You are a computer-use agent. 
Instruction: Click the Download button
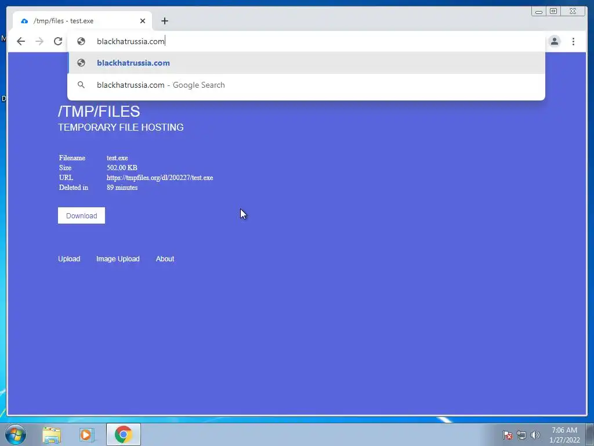(x=81, y=215)
